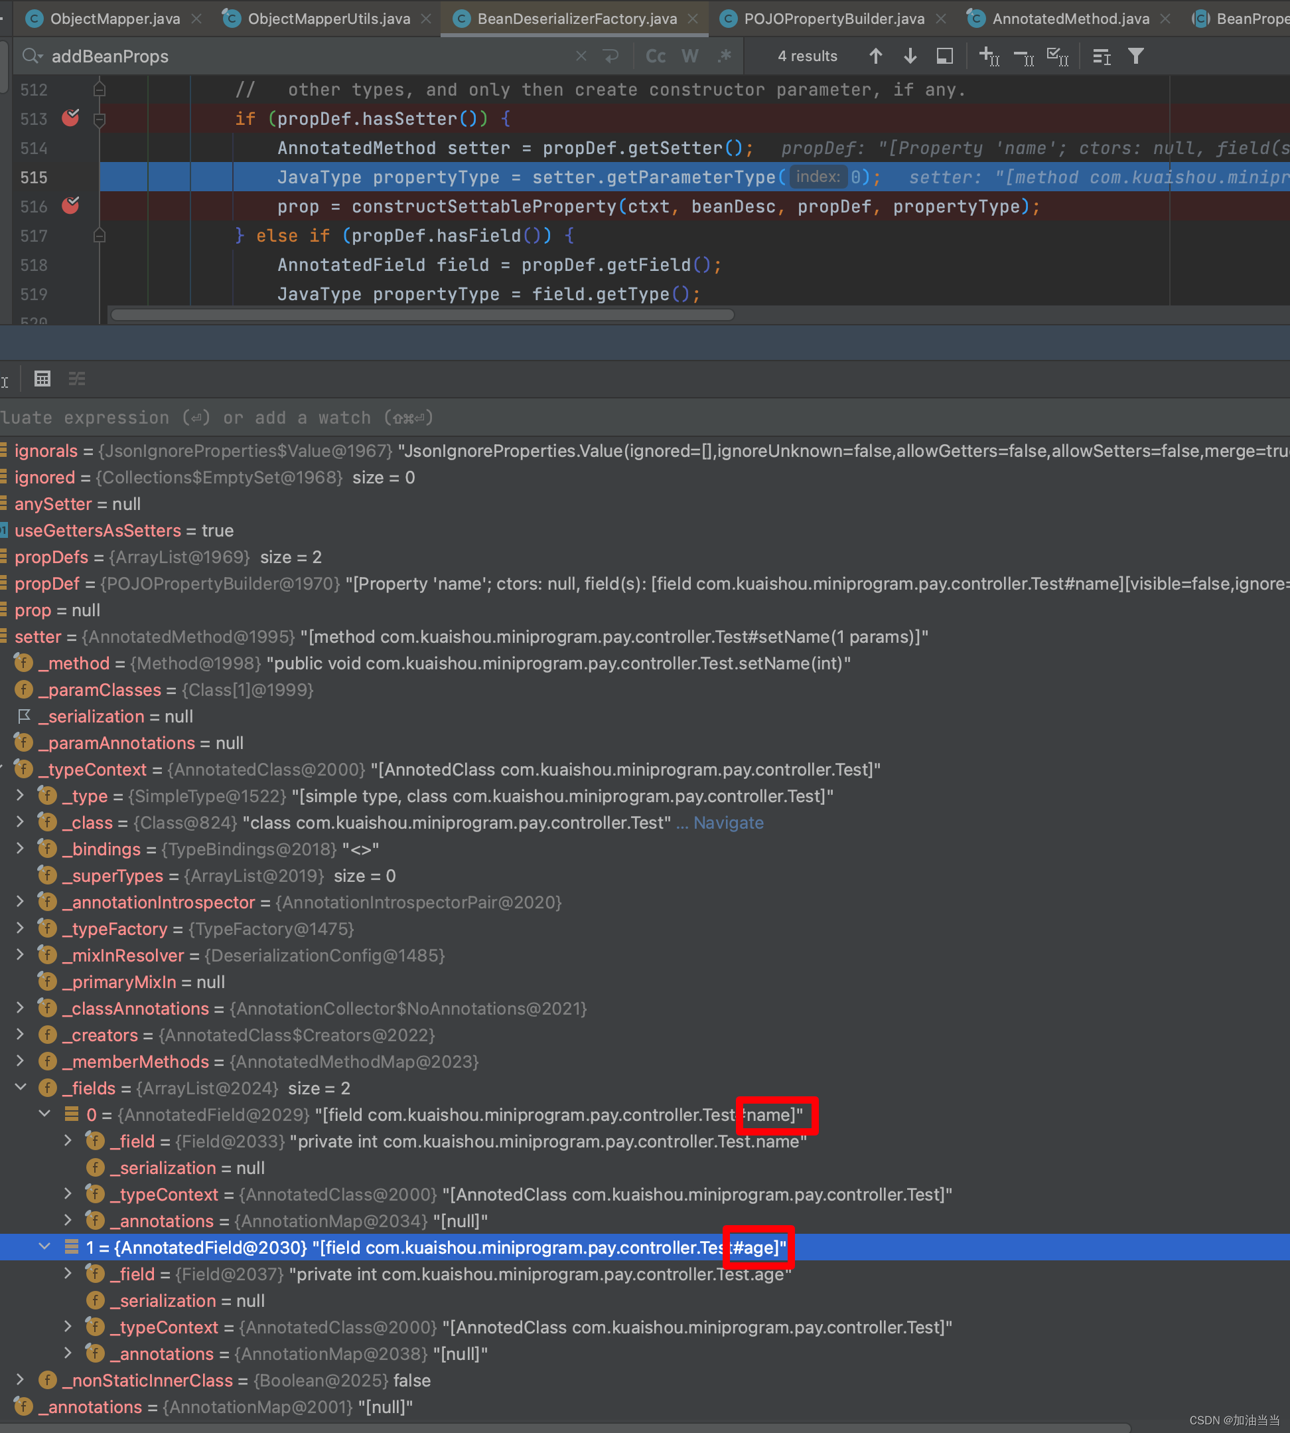Collapse the _fields ArrayList node
The width and height of the screenshot is (1290, 1433).
21,1088
